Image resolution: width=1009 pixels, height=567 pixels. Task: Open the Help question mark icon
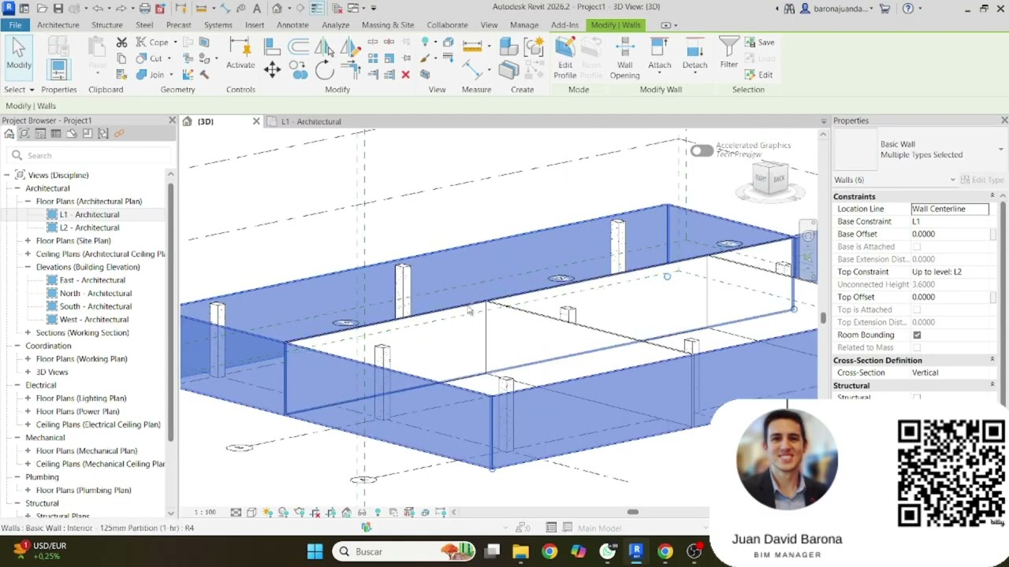pyautogui.click(x=908, y=9)
